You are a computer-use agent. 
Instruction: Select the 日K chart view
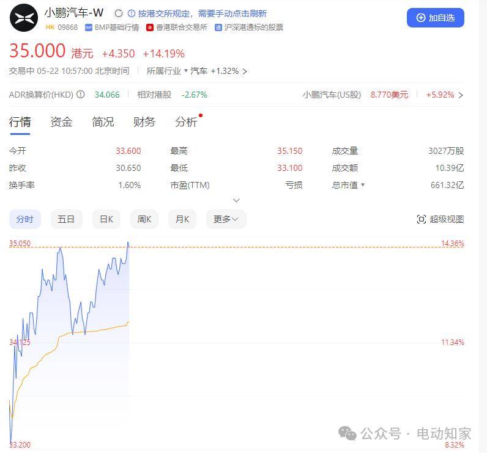tap(106, 219)
